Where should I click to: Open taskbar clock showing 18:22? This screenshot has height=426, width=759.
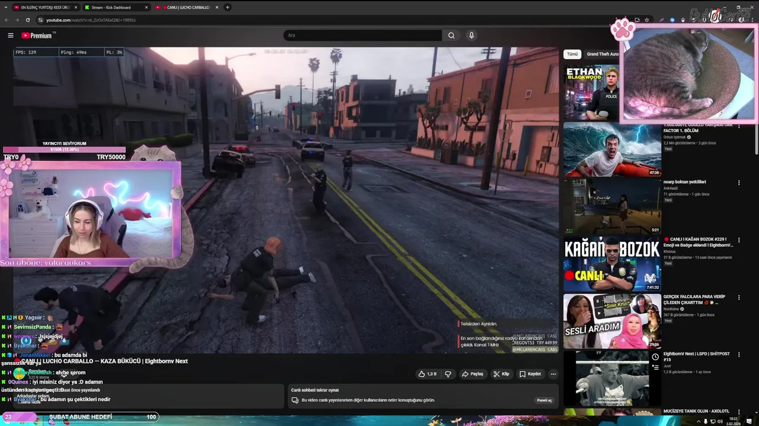734,421
